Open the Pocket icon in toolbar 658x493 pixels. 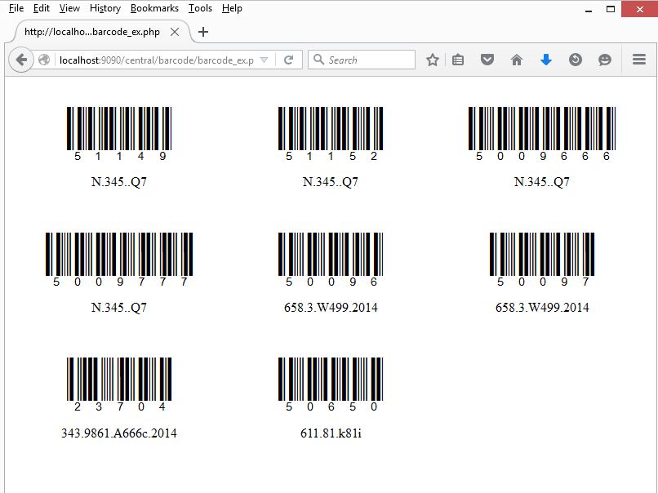click(487, 60)
